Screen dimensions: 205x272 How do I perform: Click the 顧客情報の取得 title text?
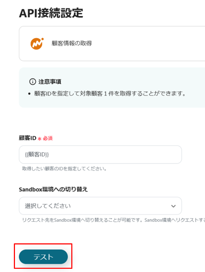[72, 43]
